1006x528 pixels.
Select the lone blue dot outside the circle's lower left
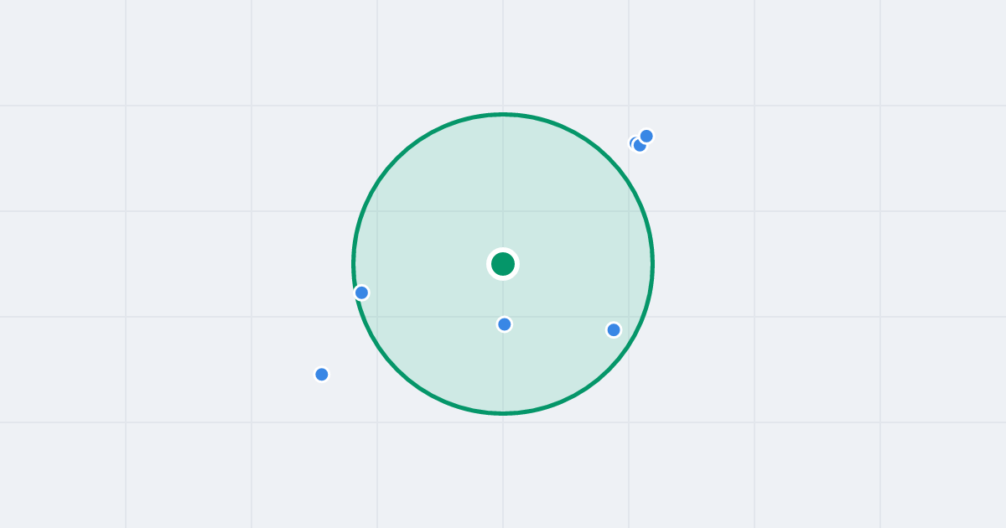coord(322,375)
